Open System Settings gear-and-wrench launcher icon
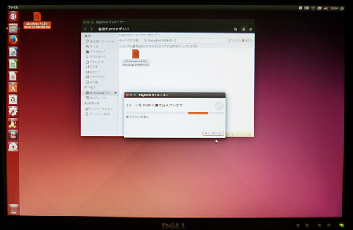Screen dimensions: 353x230 tap(13, 112)
